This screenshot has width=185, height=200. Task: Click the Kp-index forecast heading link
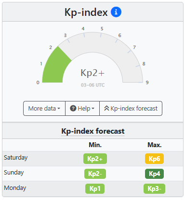[93, 131]
